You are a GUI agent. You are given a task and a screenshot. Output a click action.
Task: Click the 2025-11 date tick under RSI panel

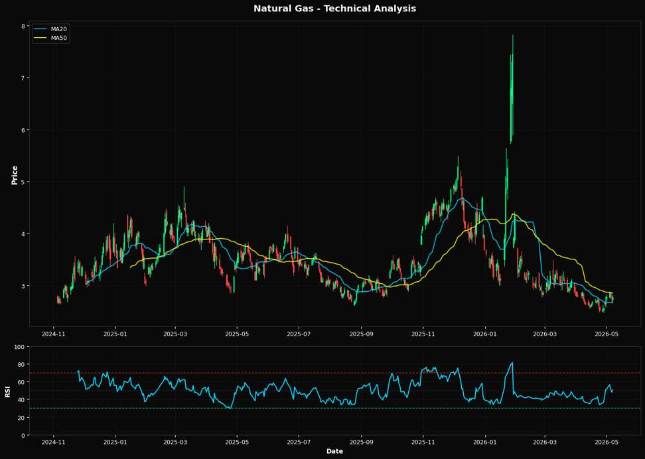(x=423, y=442)
